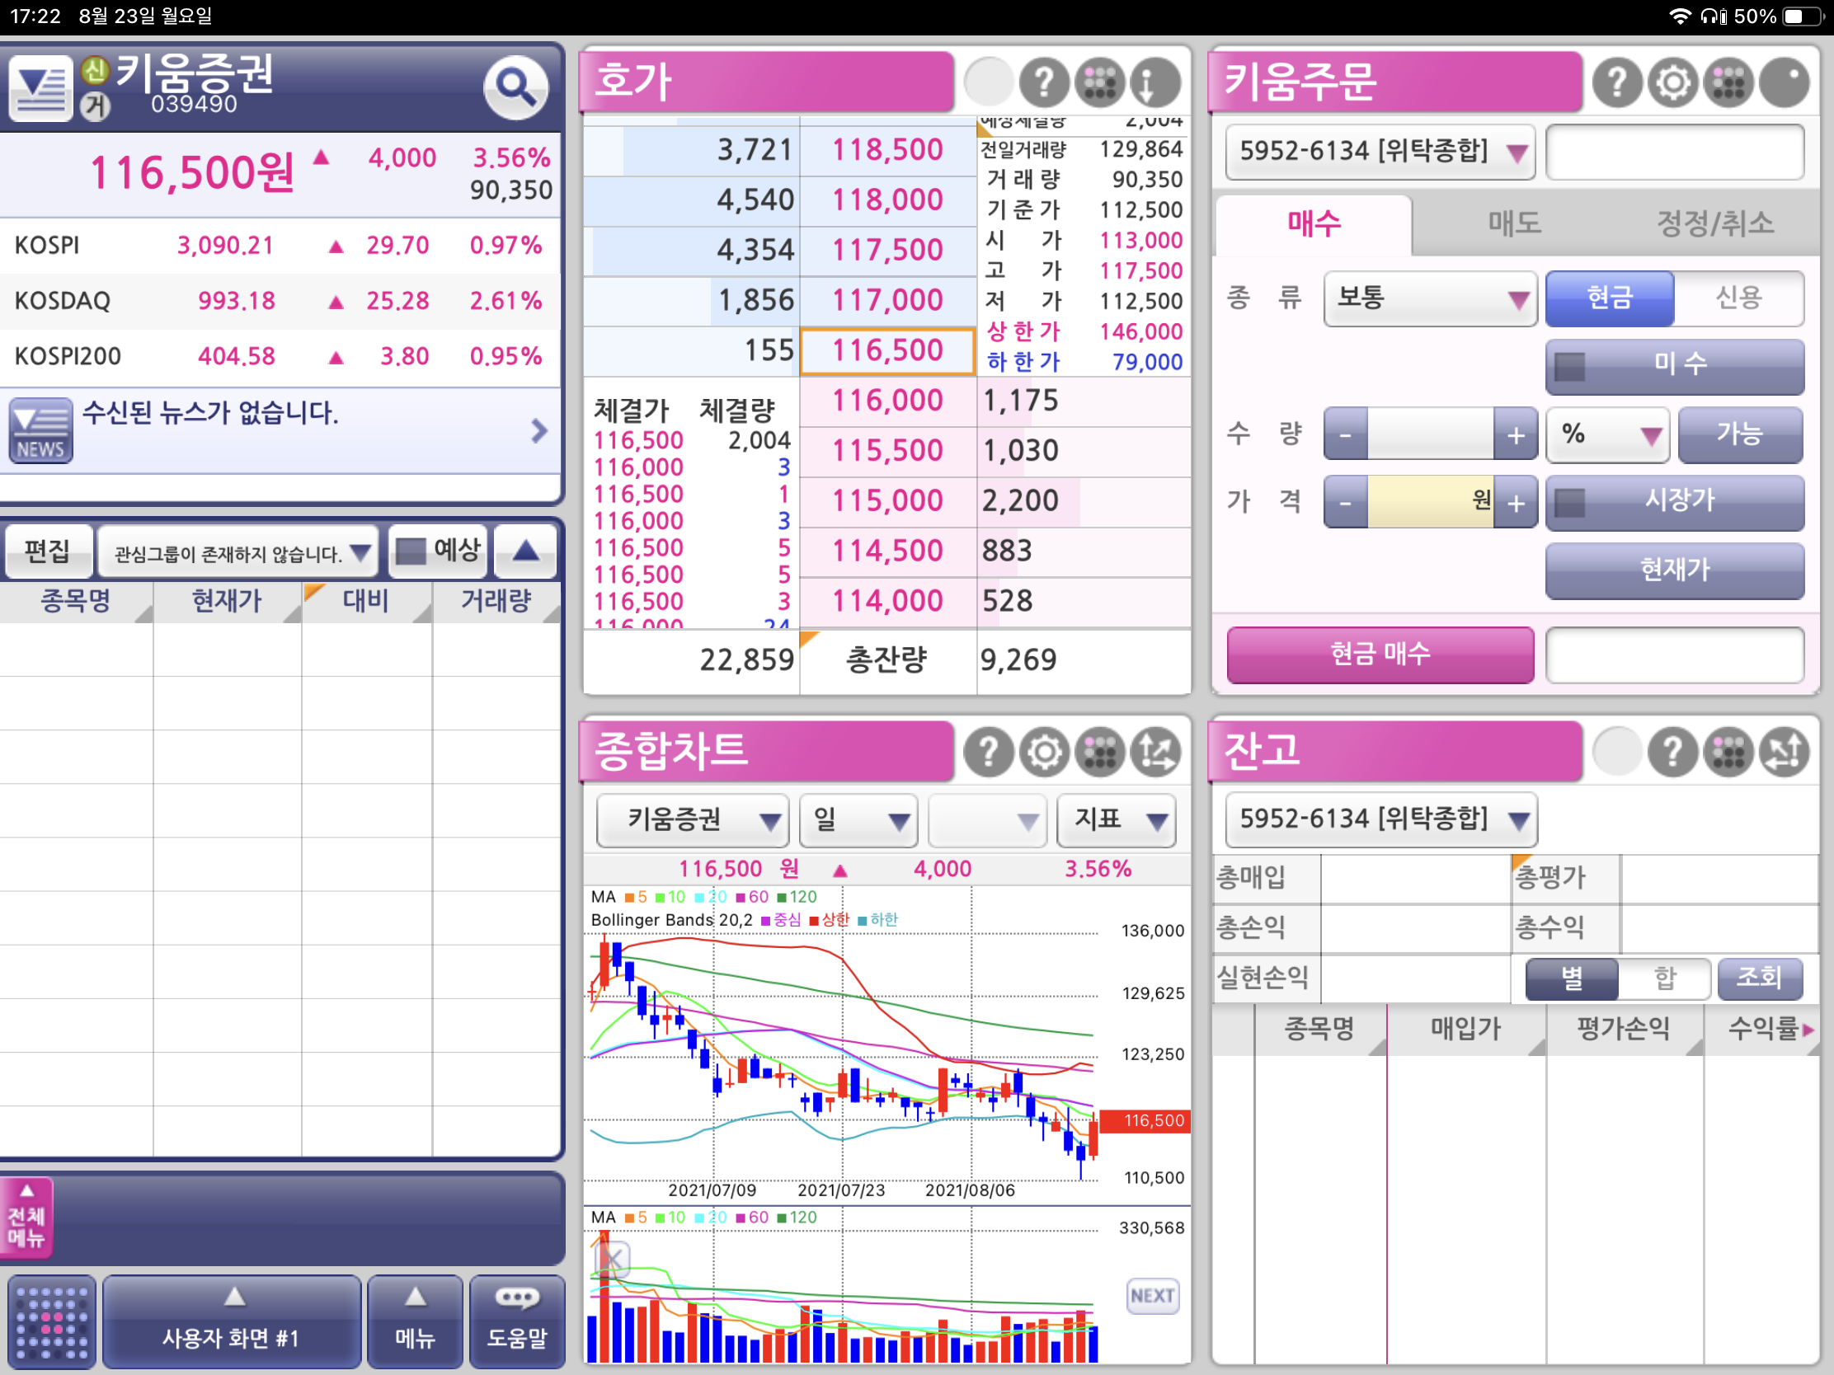
Task: Check the 시장가 option
Action: (x=1569, y=501)
